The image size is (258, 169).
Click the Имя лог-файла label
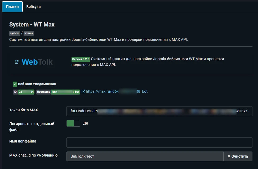pyautogui.click(x=23, y=141)
